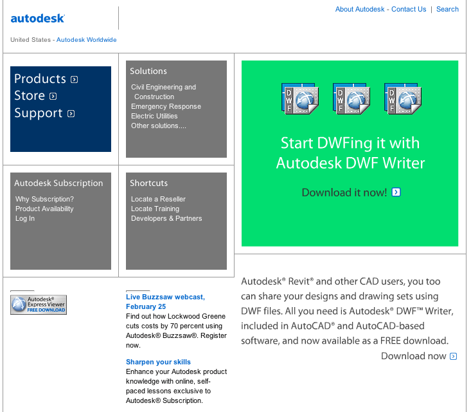Screen dimensions: 471x412
Task: Open Live Buzzsaw webcast, February 25 link
Action: (x=165, y=302)
